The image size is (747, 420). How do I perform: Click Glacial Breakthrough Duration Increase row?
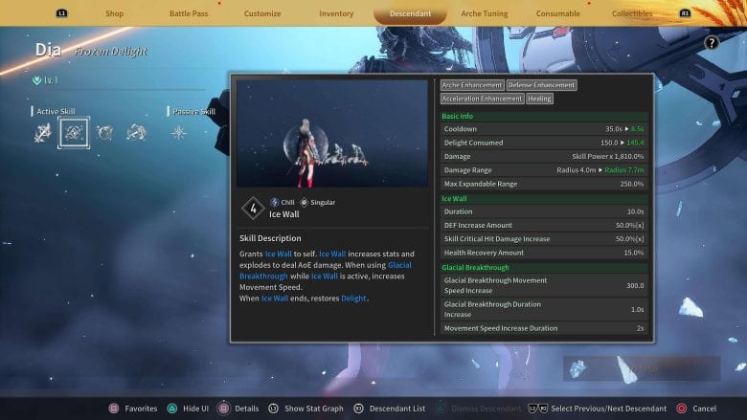point(544,309)
